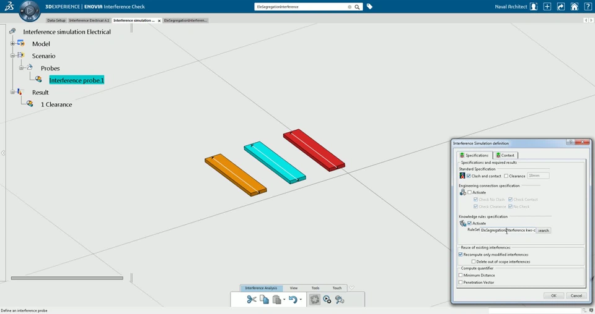This screenshot has width=595, height=314.
Task: Open the tag icon next to search
Action: click(369, 6)
